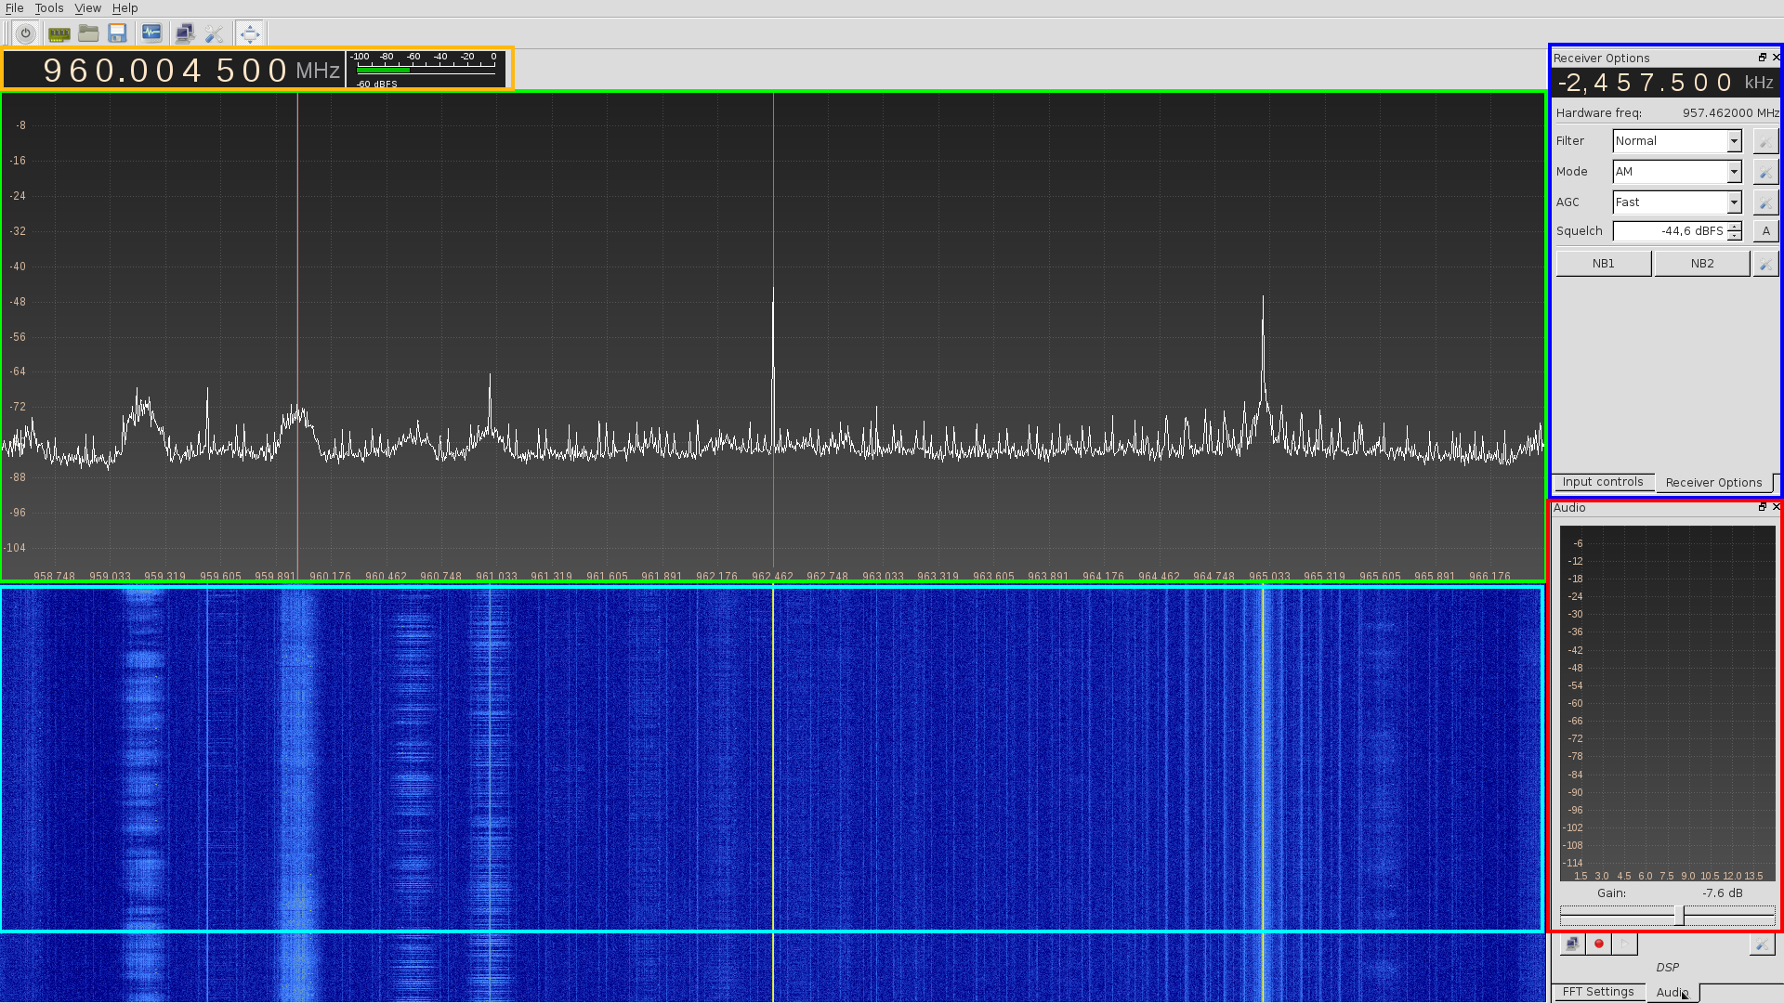Click the automatic squelch A button
1784x1003 pixels.
[x=1765, y=231]
